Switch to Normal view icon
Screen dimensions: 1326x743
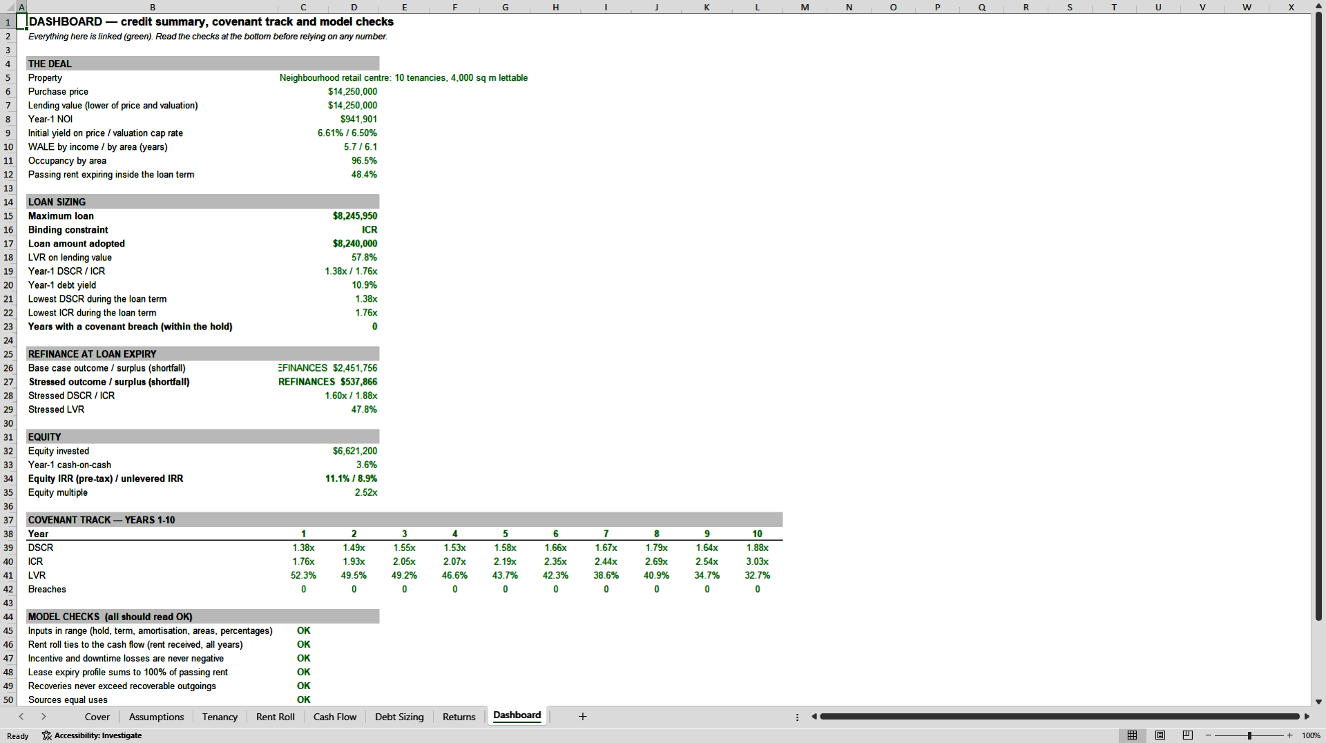(1132, 735)
